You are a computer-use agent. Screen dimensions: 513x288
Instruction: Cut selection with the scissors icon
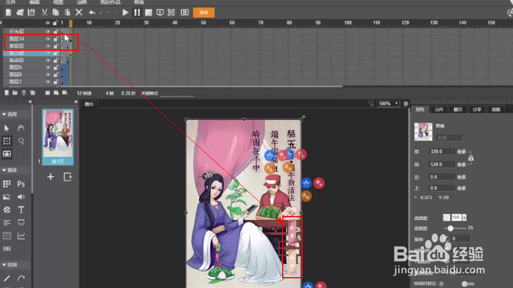(x=44, y=13)
